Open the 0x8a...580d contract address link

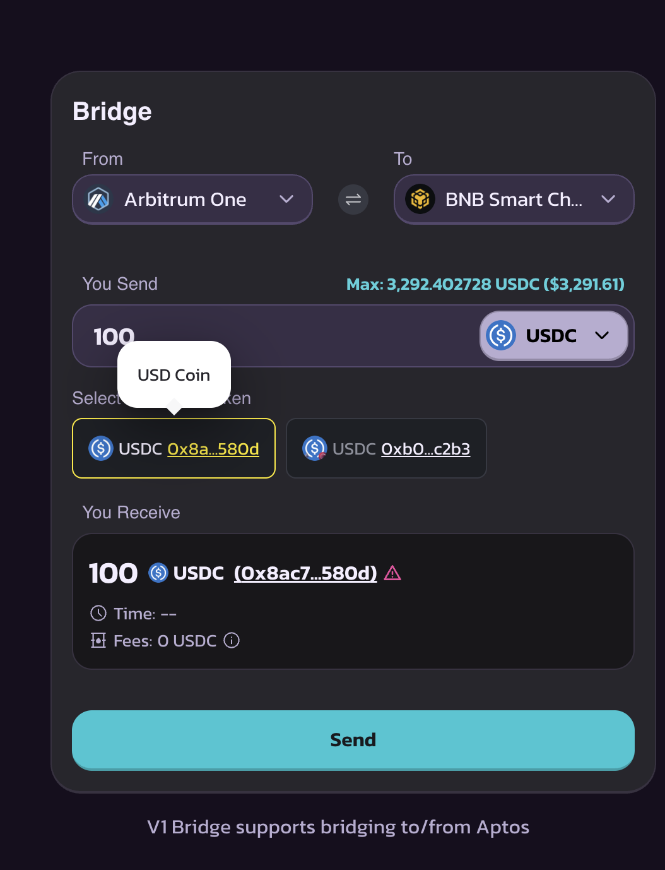(x=213, y=449)
